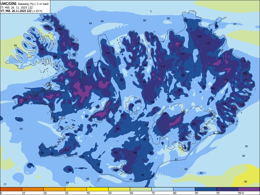260x195 pixels.
Task: Click the humidity value '81' on the map
Action: [x=235, y=24]
